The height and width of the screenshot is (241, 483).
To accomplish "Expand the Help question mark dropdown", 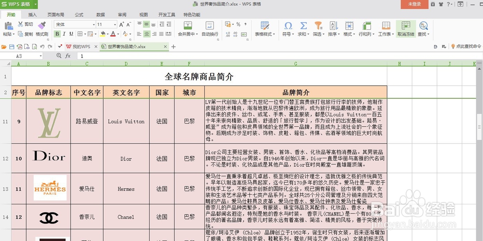I will pyautogui.click(x=452, y=4).
